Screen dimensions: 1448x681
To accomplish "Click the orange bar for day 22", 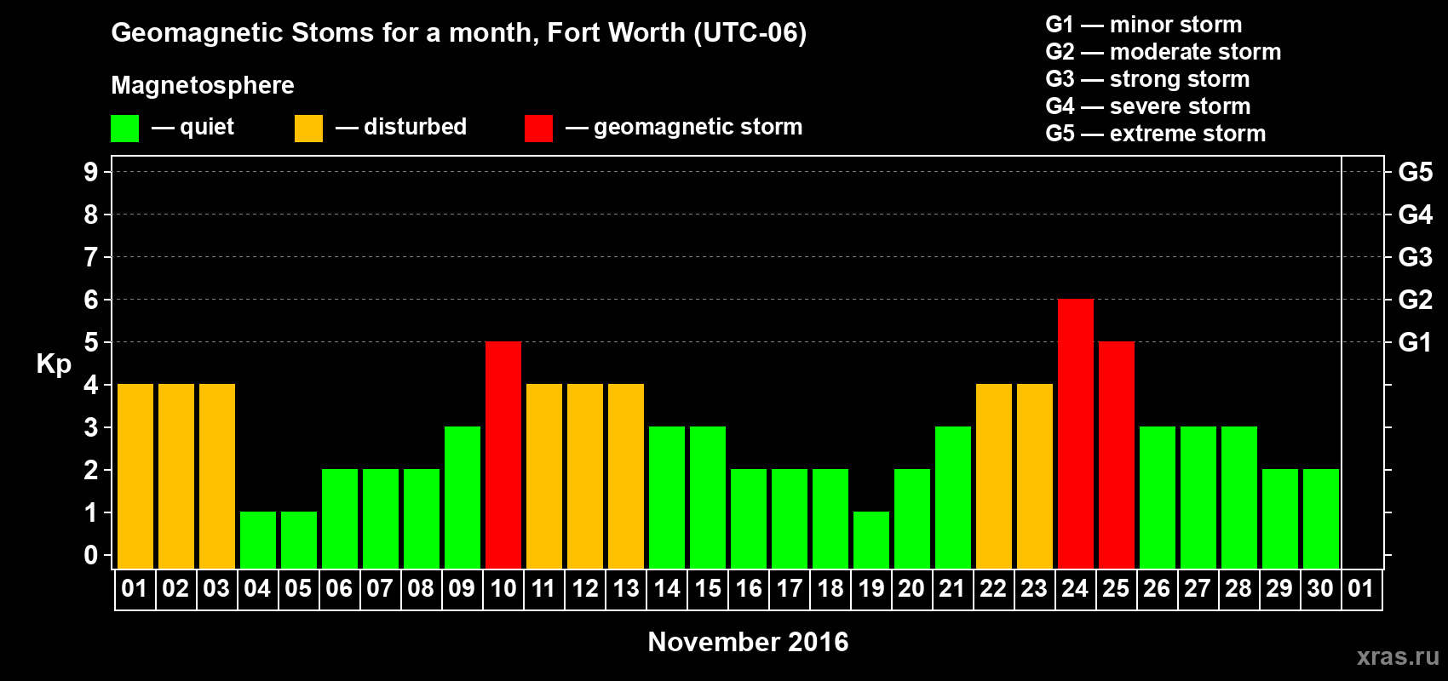I will [994, 477].
